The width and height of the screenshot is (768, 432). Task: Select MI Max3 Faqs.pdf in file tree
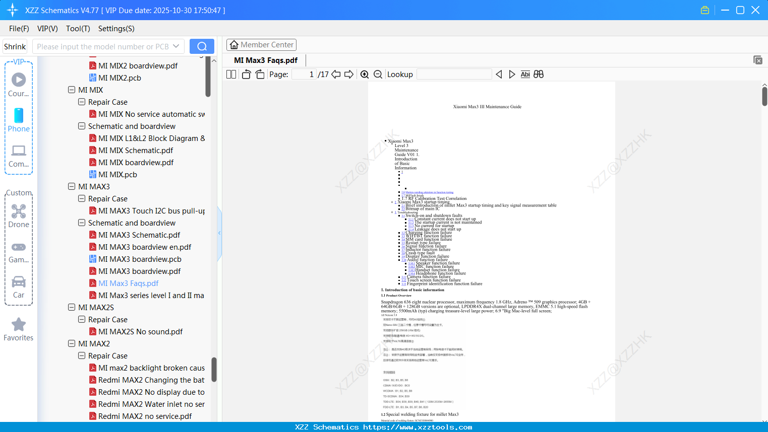tap(124, 283)
